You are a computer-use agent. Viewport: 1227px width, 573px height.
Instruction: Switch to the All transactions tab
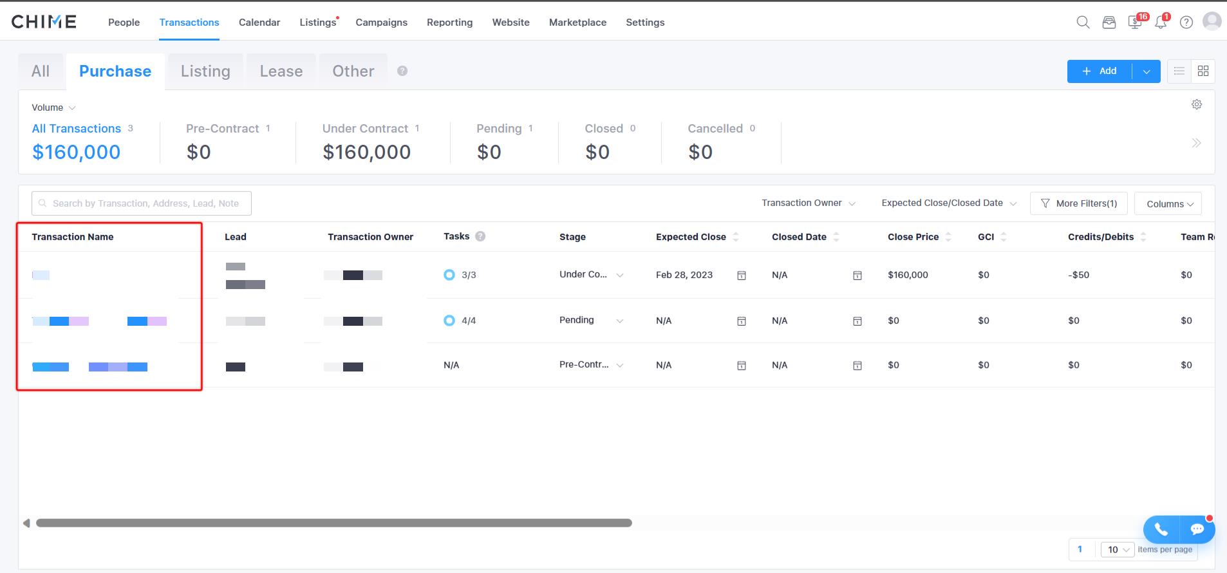click(x=41, y=71)
